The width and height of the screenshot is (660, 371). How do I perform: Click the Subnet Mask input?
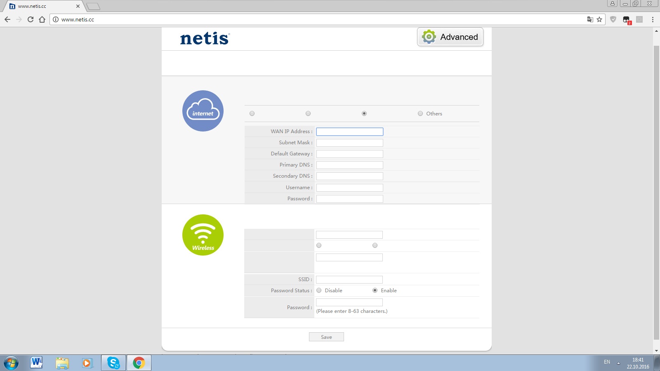pos(350,143)
